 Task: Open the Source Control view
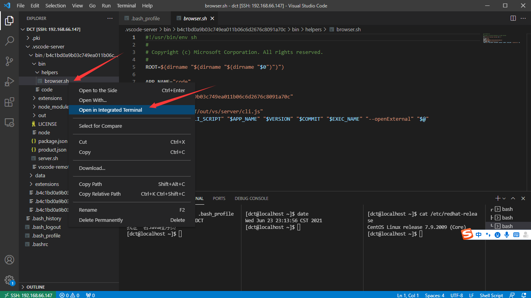pos(9,61)
